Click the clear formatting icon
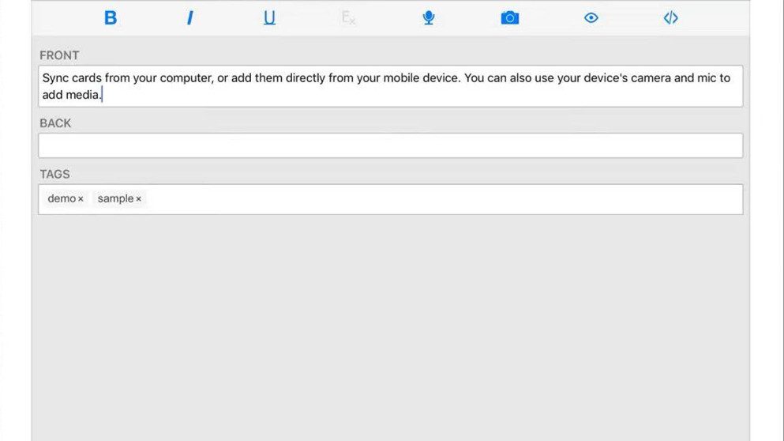 coord(348,18)
